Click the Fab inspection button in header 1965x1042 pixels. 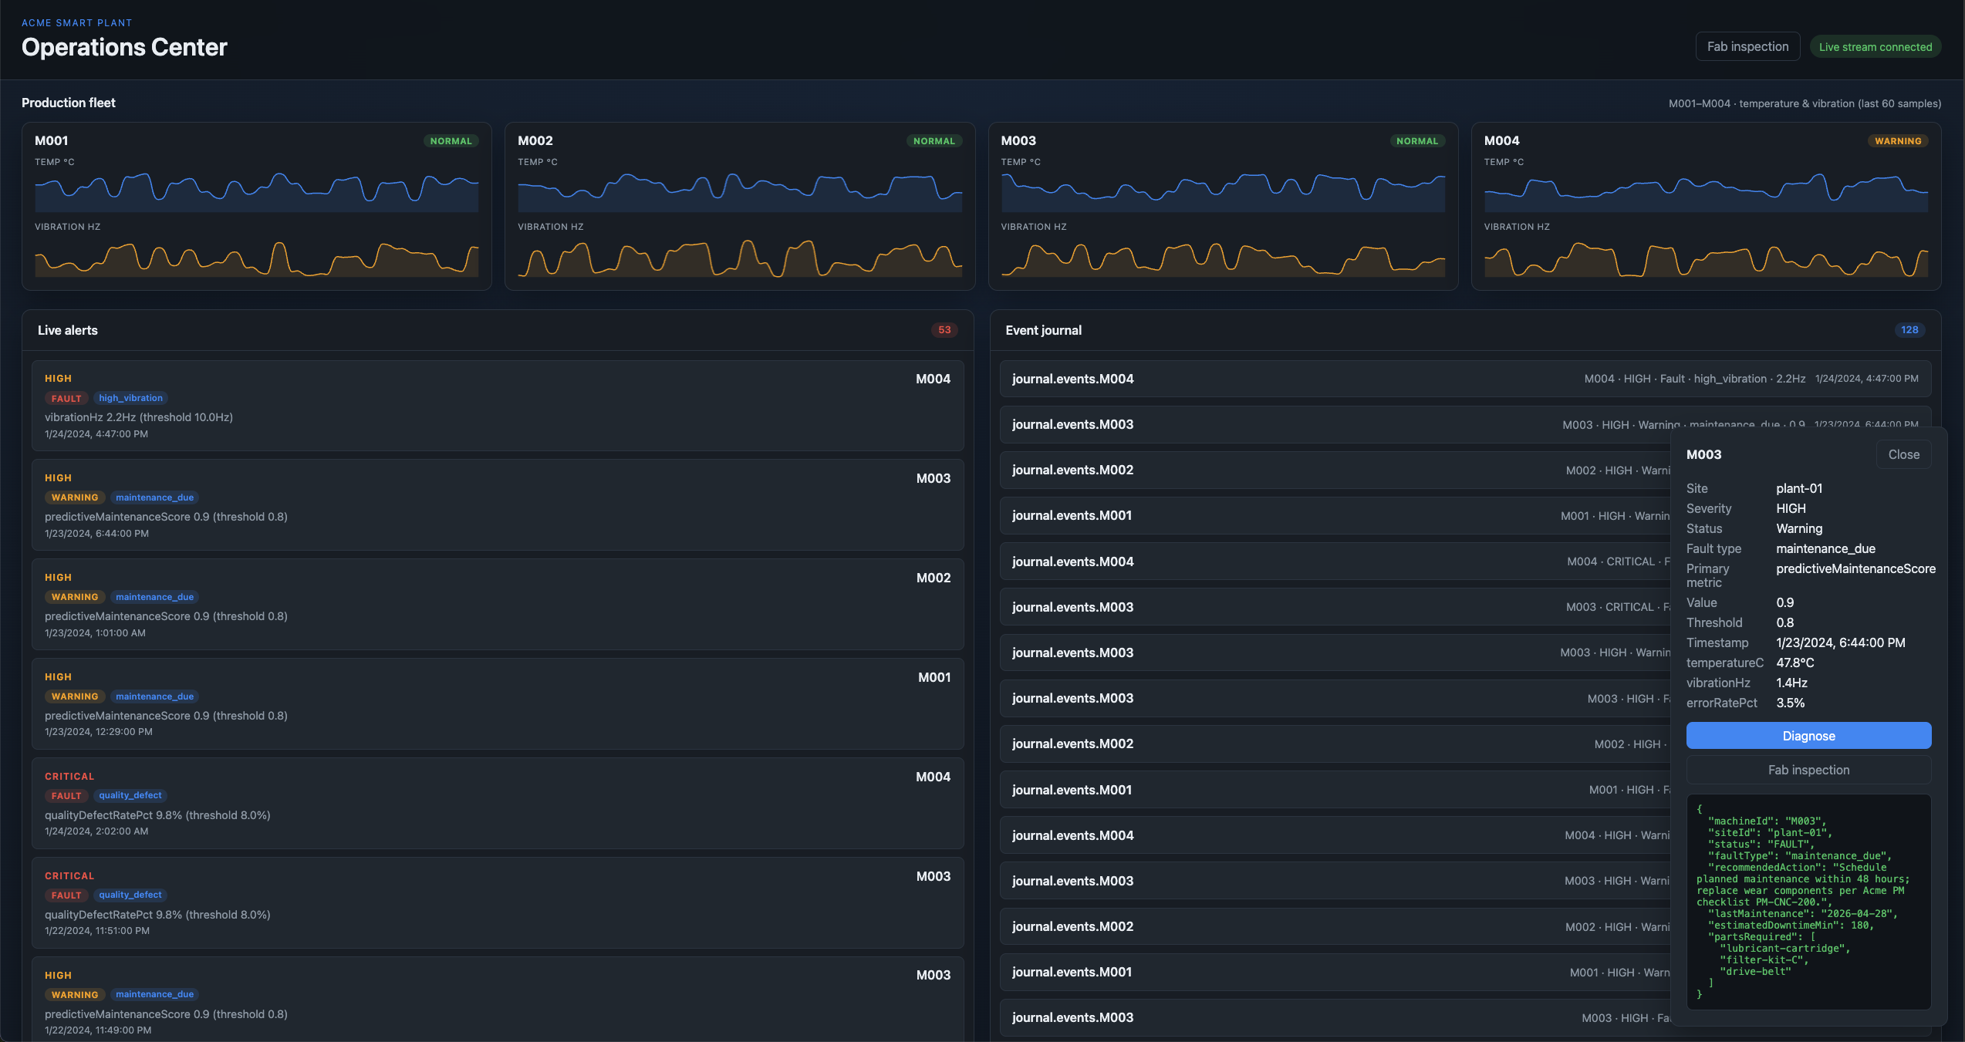pyautogui.click(x=1747, y=46)
